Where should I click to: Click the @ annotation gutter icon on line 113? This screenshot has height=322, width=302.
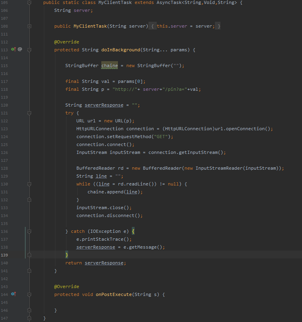pyautogui.click(x=20, y=50)
